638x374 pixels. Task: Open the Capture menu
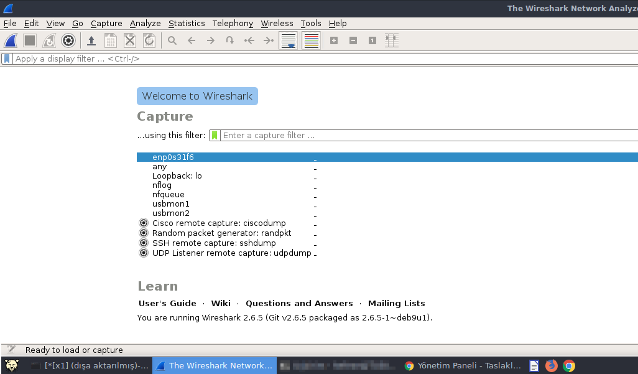(106, 23)
